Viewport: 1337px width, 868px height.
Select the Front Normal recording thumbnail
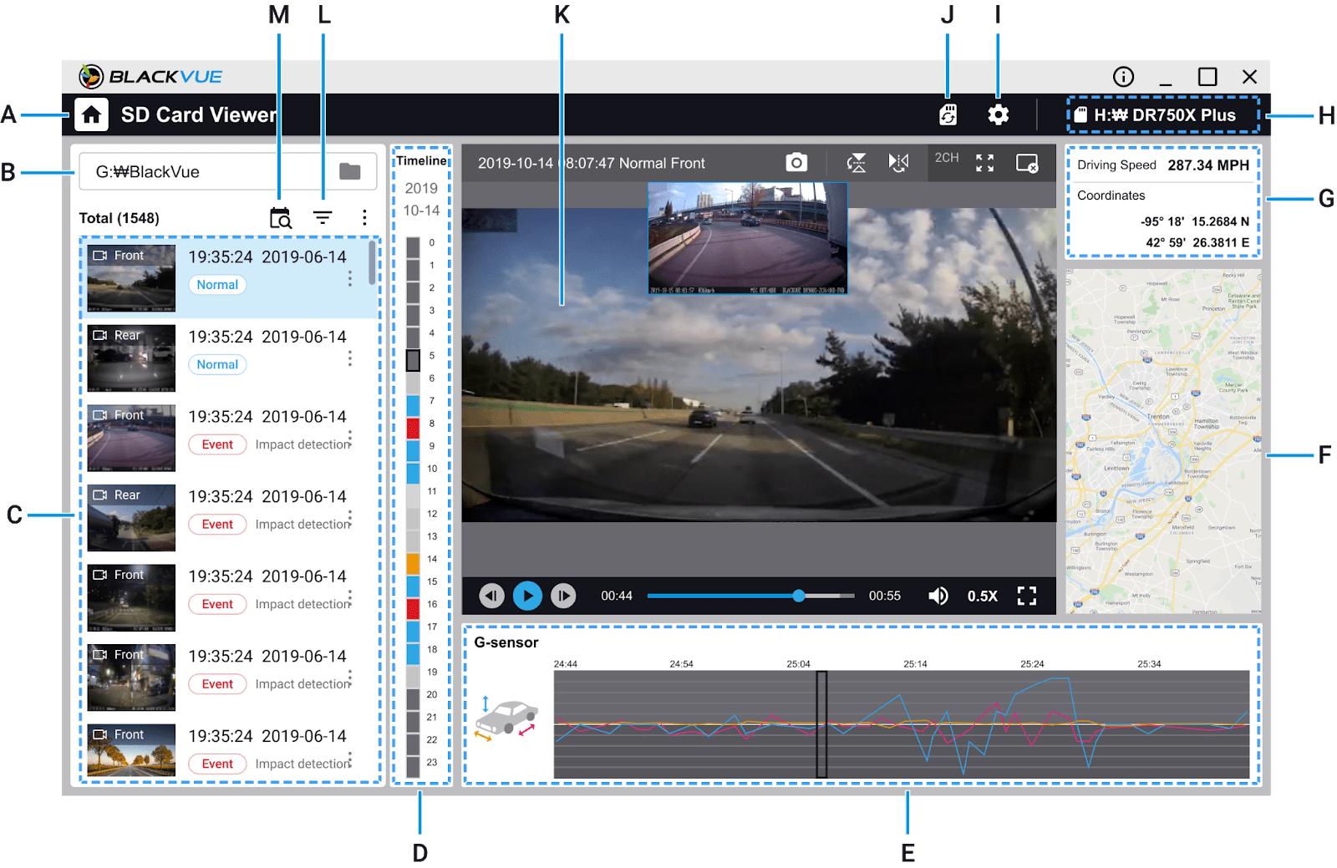[131, 278]
